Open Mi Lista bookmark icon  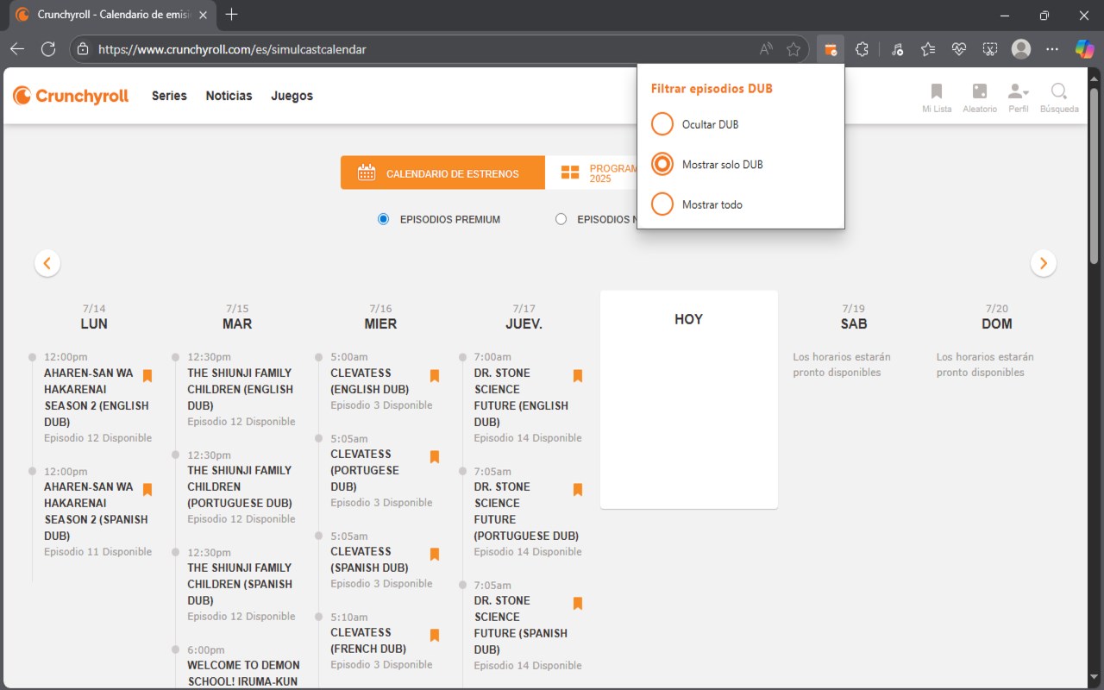(937, 97)
